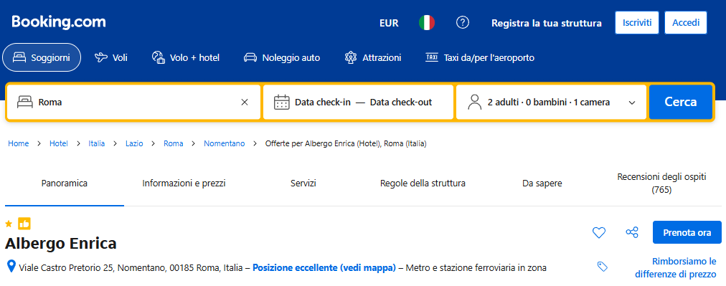Viewport: 726px width, 286px height.
Task: Select the Soggiorni tab
Action: [x=42, y=57]
